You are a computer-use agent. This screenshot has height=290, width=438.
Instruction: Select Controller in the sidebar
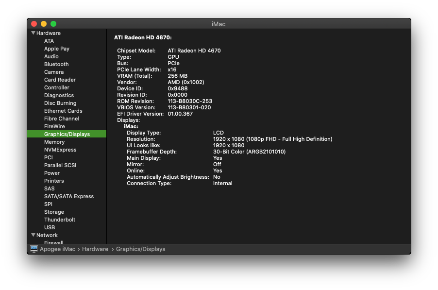click(x=56, y=87)
